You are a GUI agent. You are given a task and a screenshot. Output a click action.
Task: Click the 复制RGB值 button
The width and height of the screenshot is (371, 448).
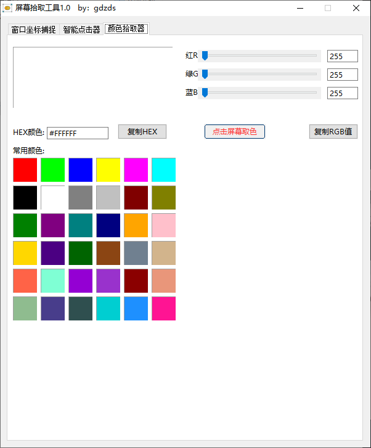point(333,132)
